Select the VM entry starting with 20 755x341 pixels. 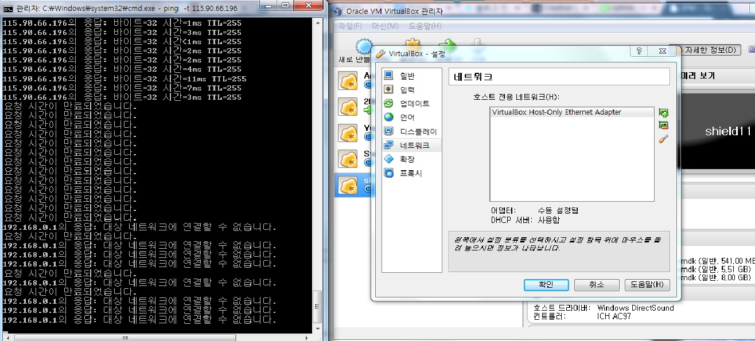(x=353, y=106)
